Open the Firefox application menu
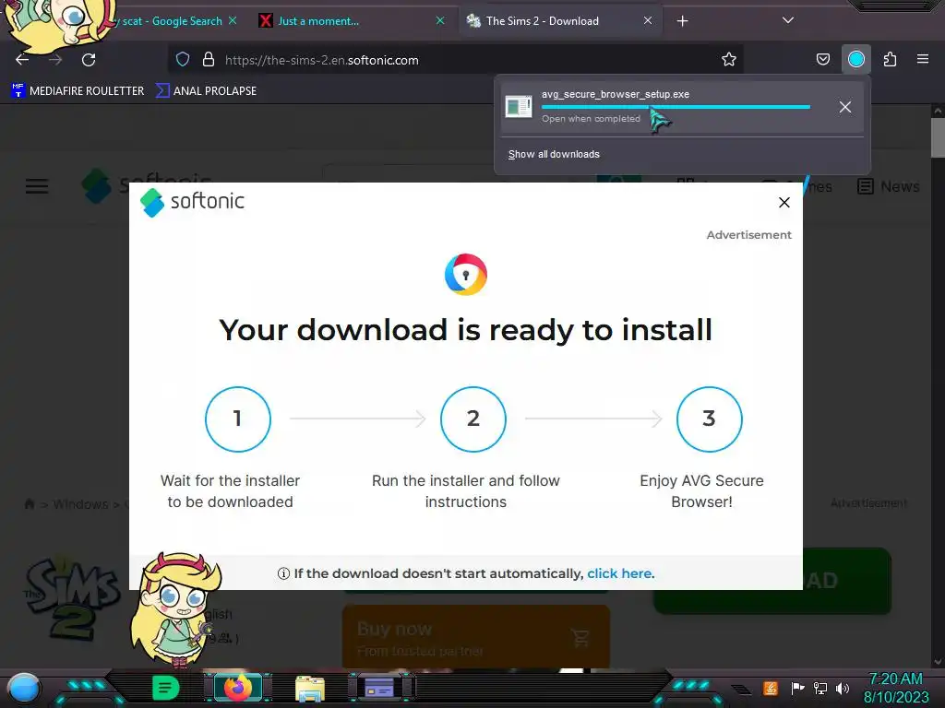 (922, 59)
